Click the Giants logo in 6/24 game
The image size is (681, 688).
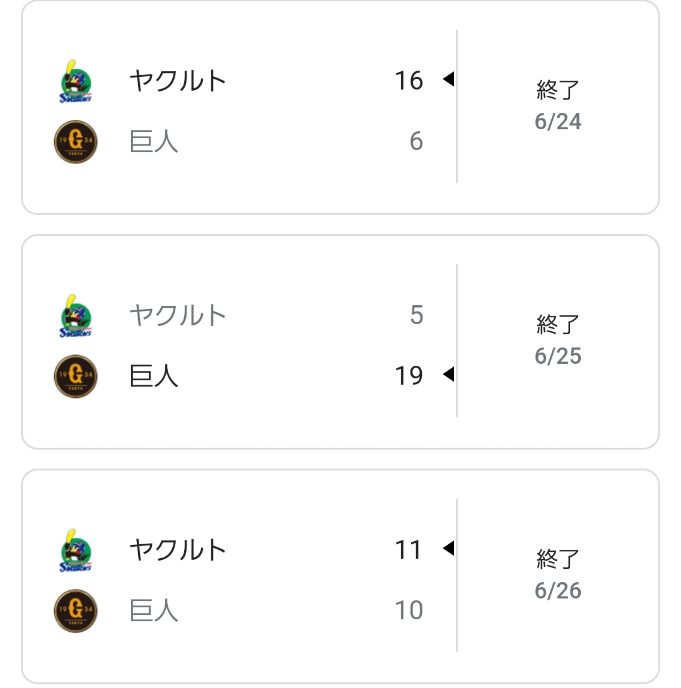(76, 142)
